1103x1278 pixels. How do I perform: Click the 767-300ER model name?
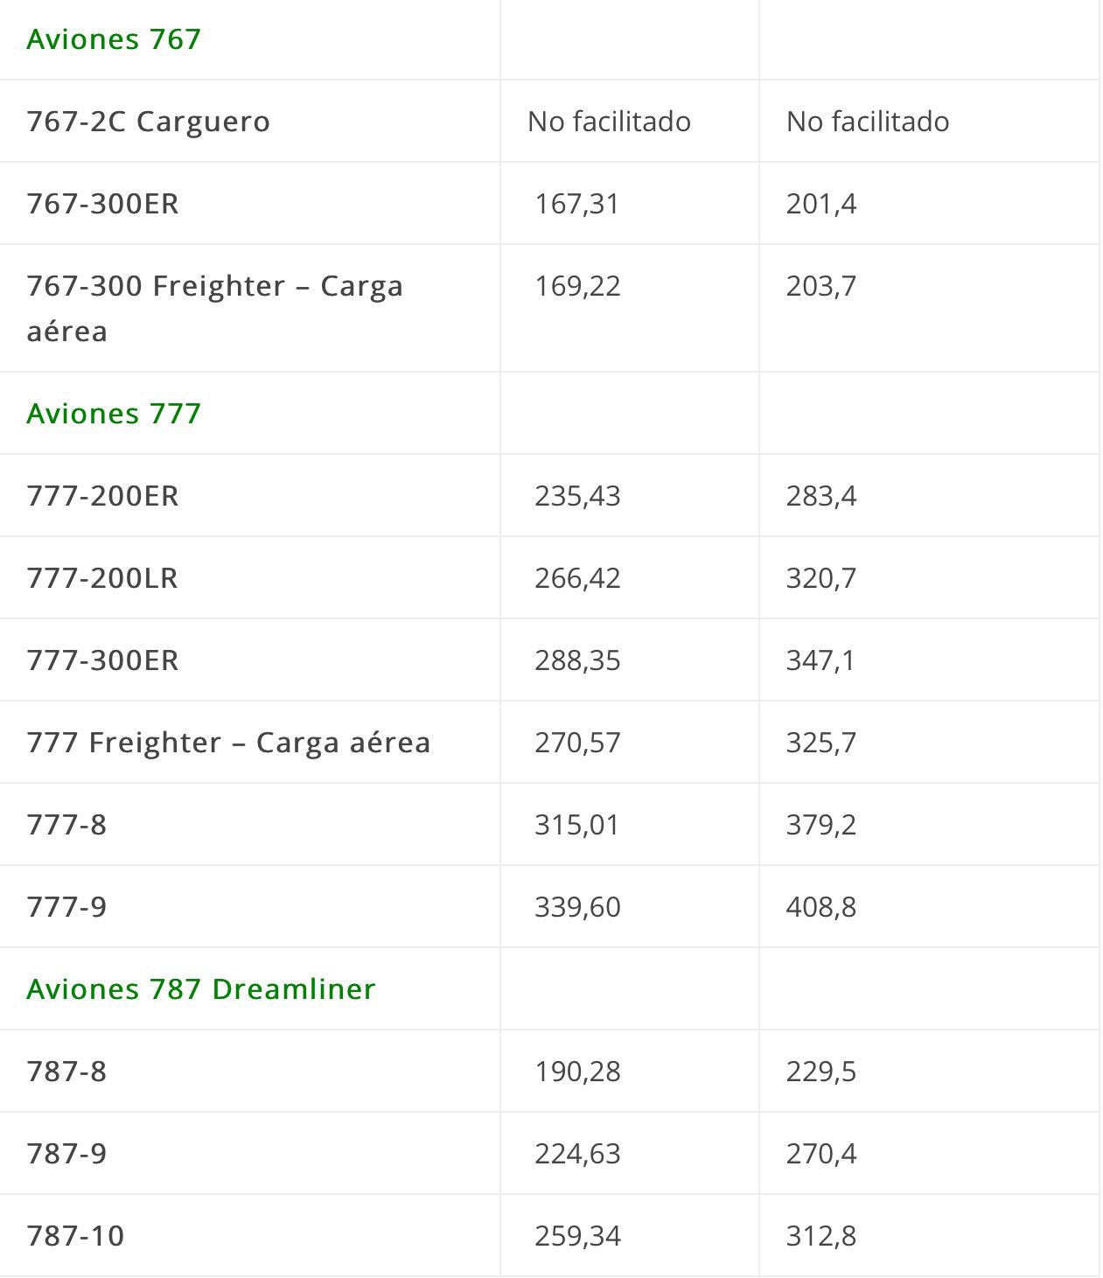pos(102,204)
